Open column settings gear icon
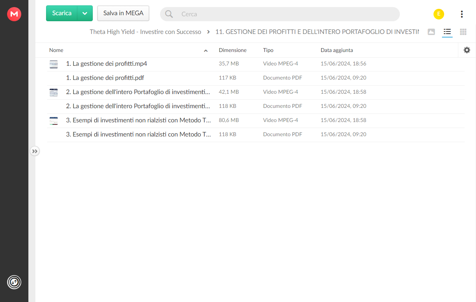 pos(467,50)
